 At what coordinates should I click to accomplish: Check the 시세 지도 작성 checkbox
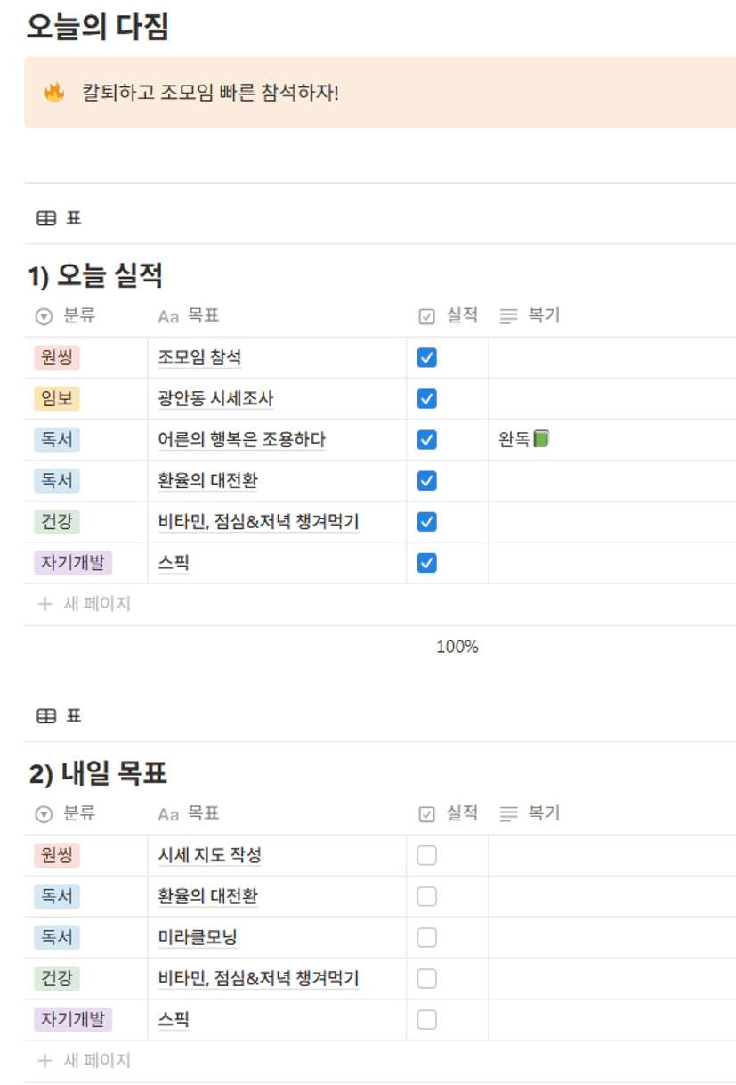click(427, 856)
